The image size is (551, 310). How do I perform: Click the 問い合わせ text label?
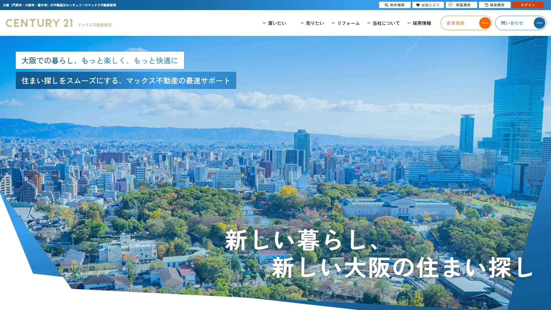pyautogui.click(x=512, y=23)
